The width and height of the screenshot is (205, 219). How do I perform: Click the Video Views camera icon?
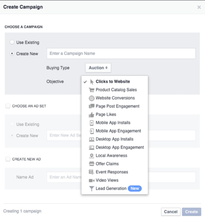91,180
